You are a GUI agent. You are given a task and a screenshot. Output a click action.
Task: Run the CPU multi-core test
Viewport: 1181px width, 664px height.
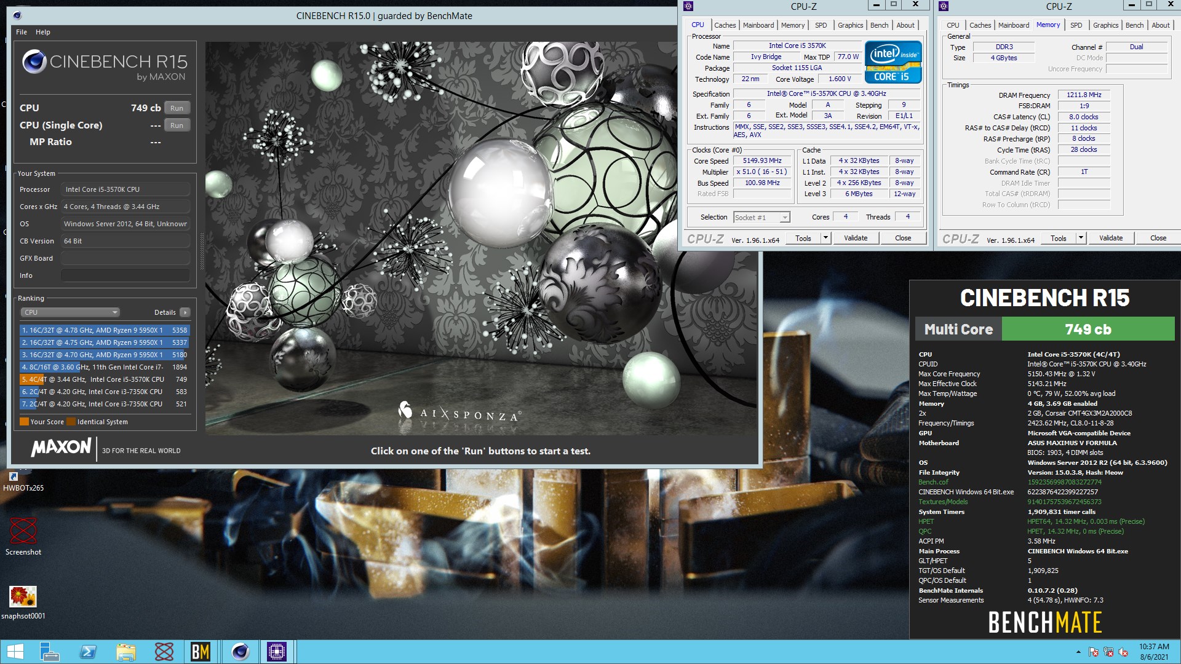(x=177, y=108)
